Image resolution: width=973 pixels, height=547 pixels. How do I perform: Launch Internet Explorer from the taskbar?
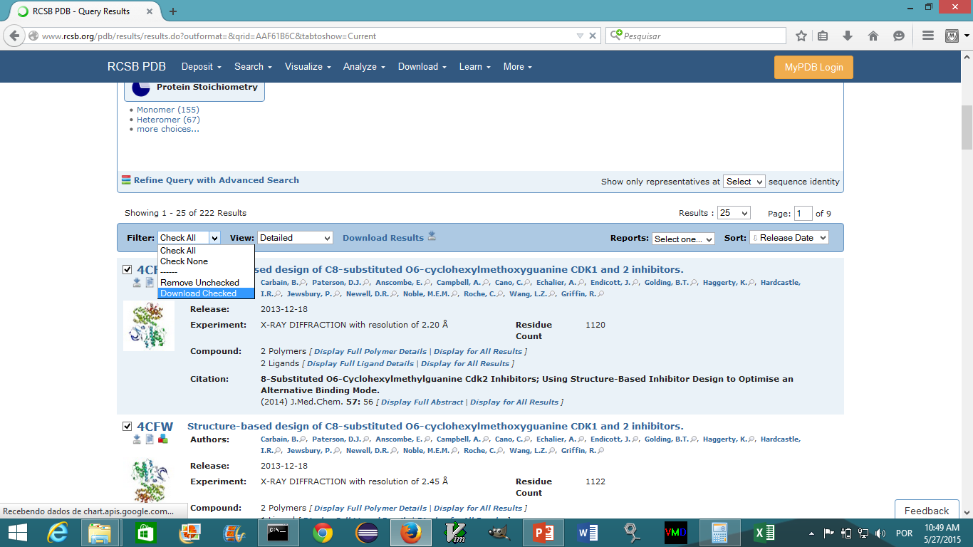tap(57, 533)
